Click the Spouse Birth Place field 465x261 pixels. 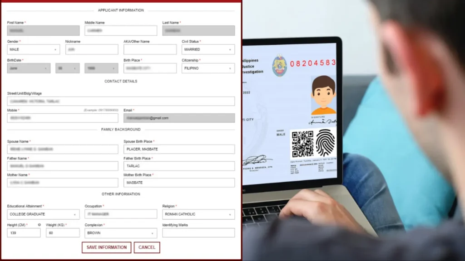pyautogui.click(x=179, y=149)
